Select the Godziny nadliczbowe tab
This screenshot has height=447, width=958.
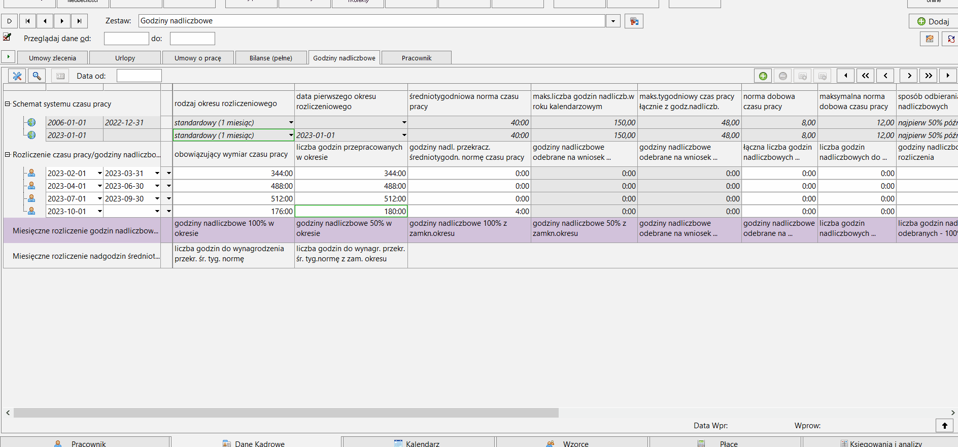pos(344,57)
